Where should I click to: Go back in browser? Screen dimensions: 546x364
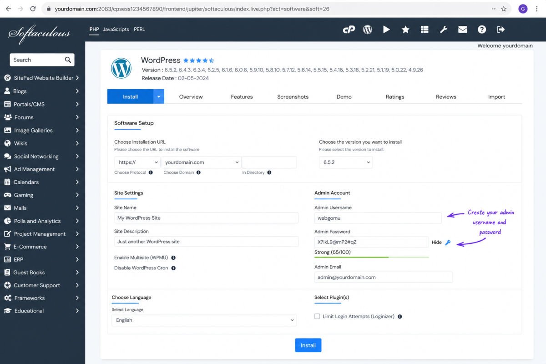point(8,9)
